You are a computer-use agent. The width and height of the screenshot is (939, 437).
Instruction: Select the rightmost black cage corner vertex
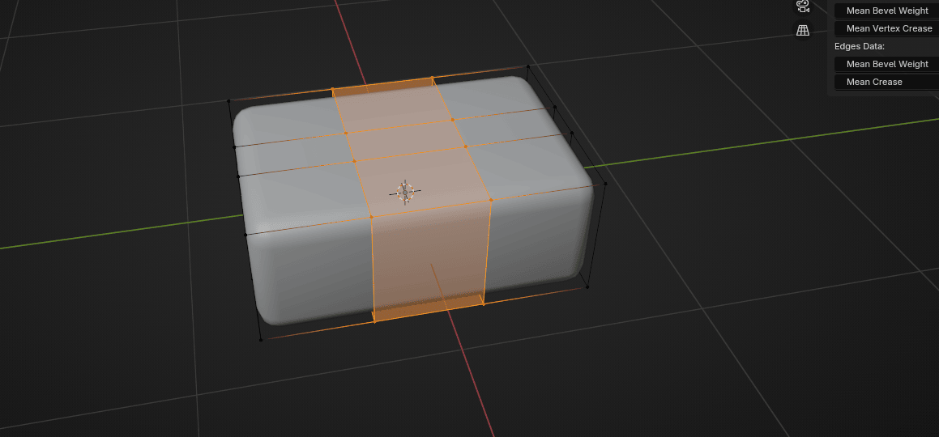pos(605,184)
